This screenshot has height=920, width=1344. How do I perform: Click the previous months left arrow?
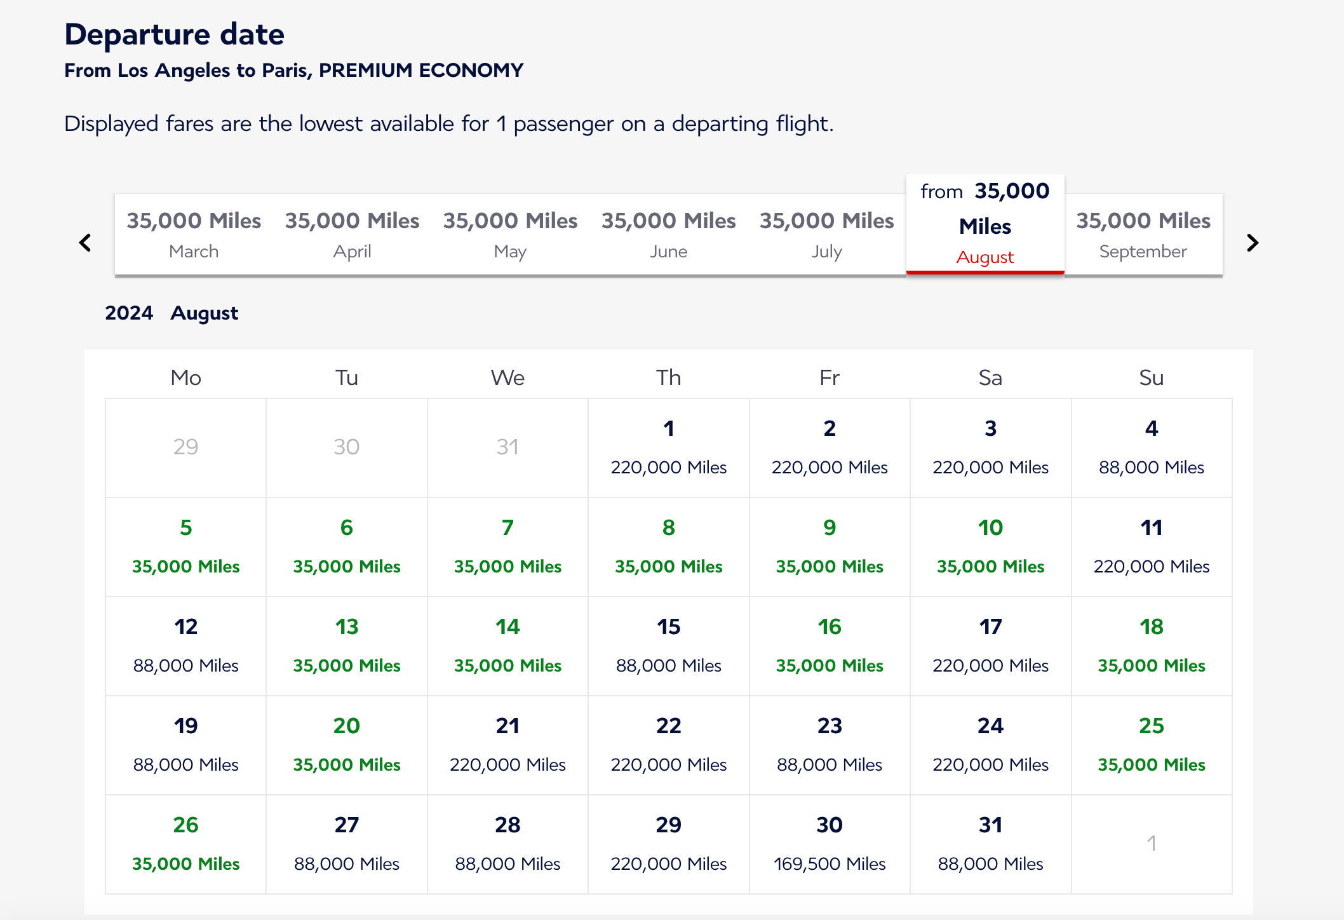coord(85,243)
